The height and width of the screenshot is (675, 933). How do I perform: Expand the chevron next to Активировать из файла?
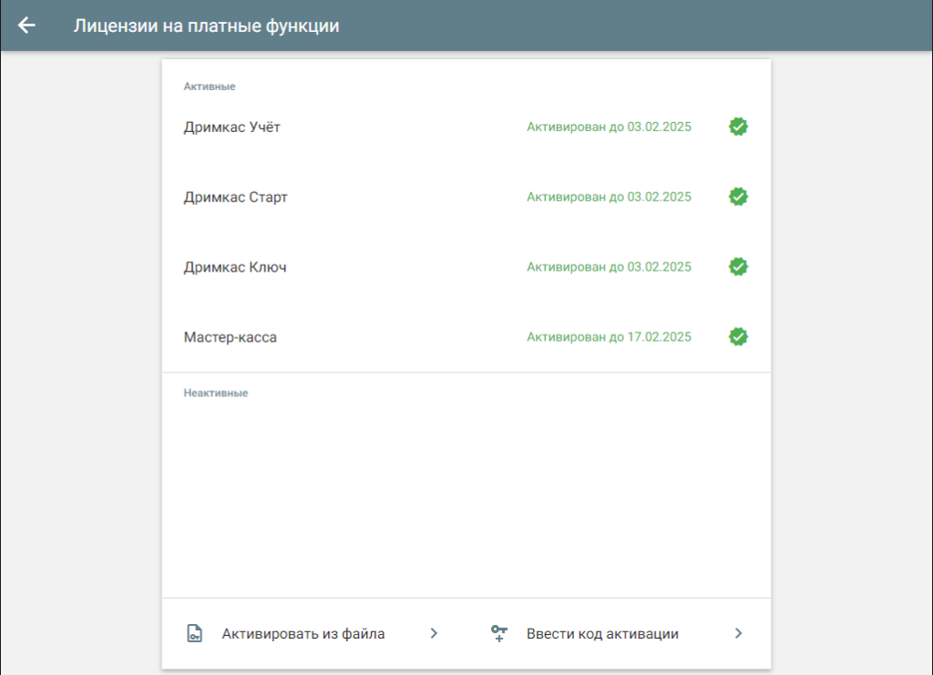pos(434,634)
